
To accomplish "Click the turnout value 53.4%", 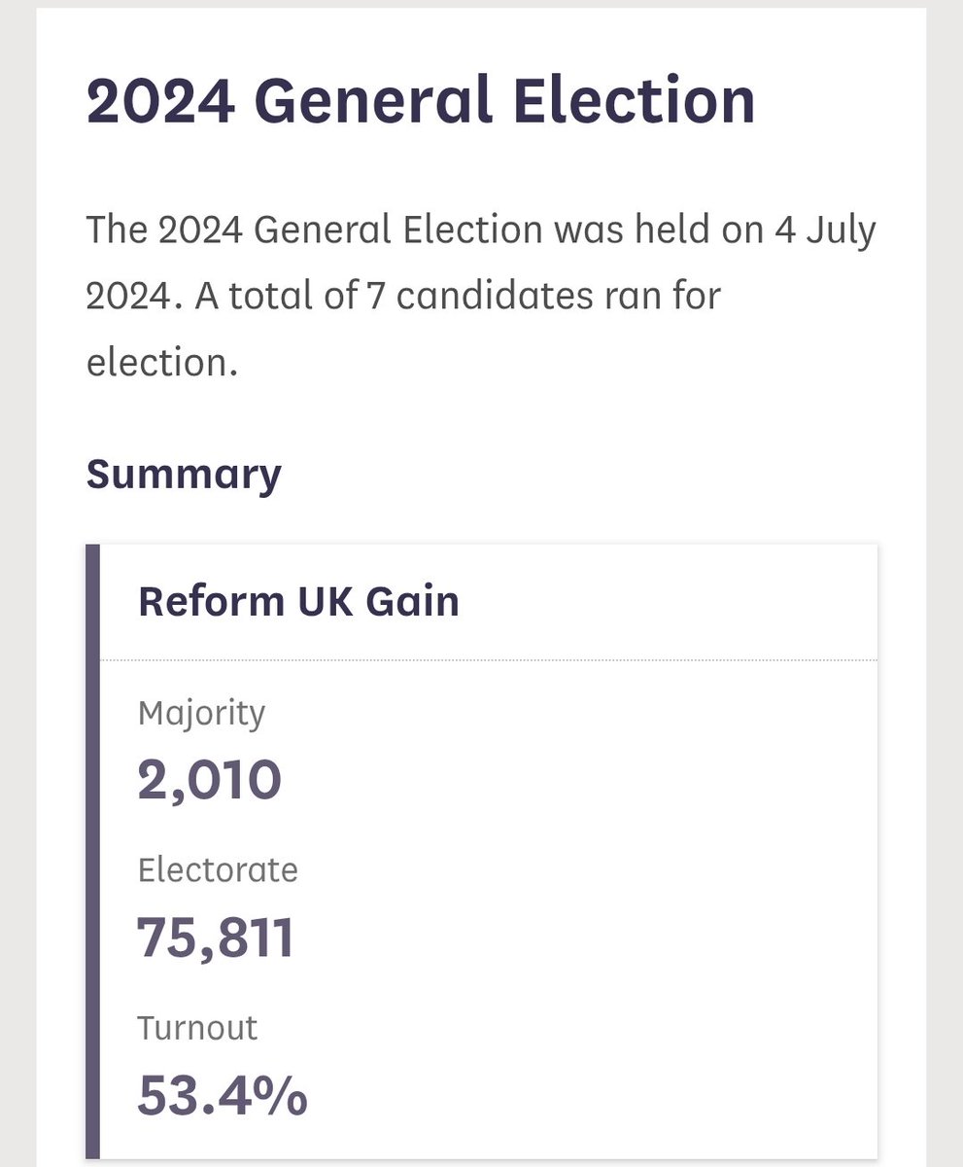I will click(x=223, y=1095).
